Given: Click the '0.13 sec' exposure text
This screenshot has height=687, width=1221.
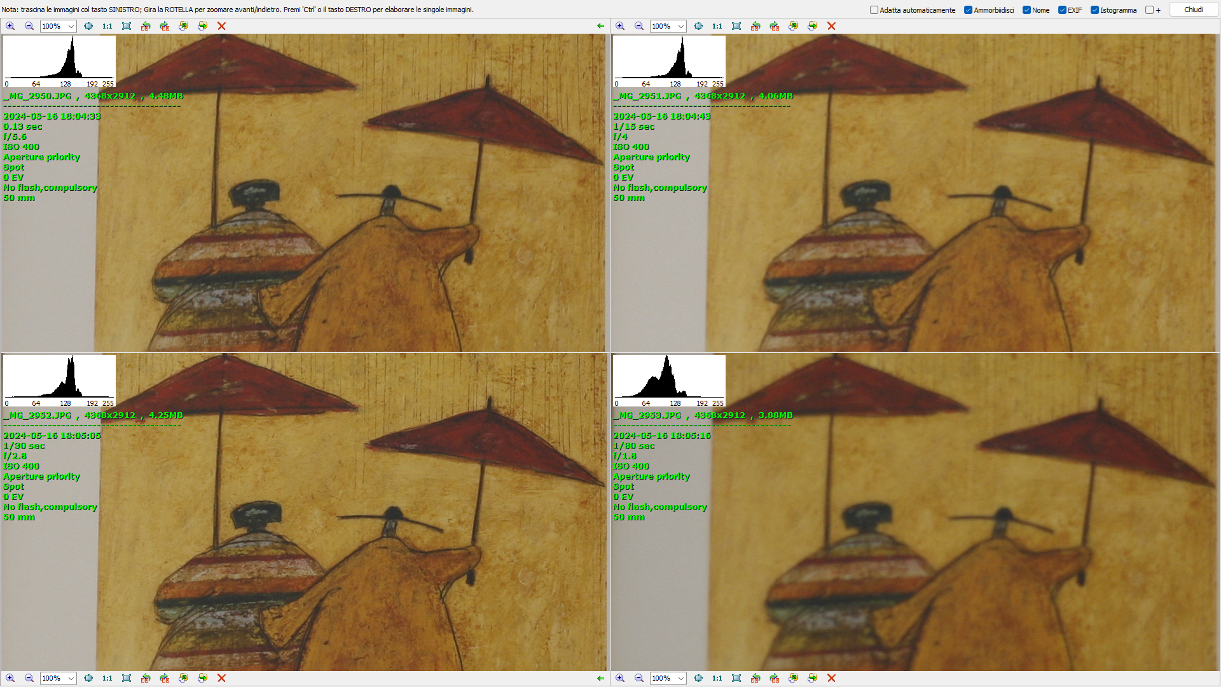Looking at the screenshot, I should (x=23, y=127).
